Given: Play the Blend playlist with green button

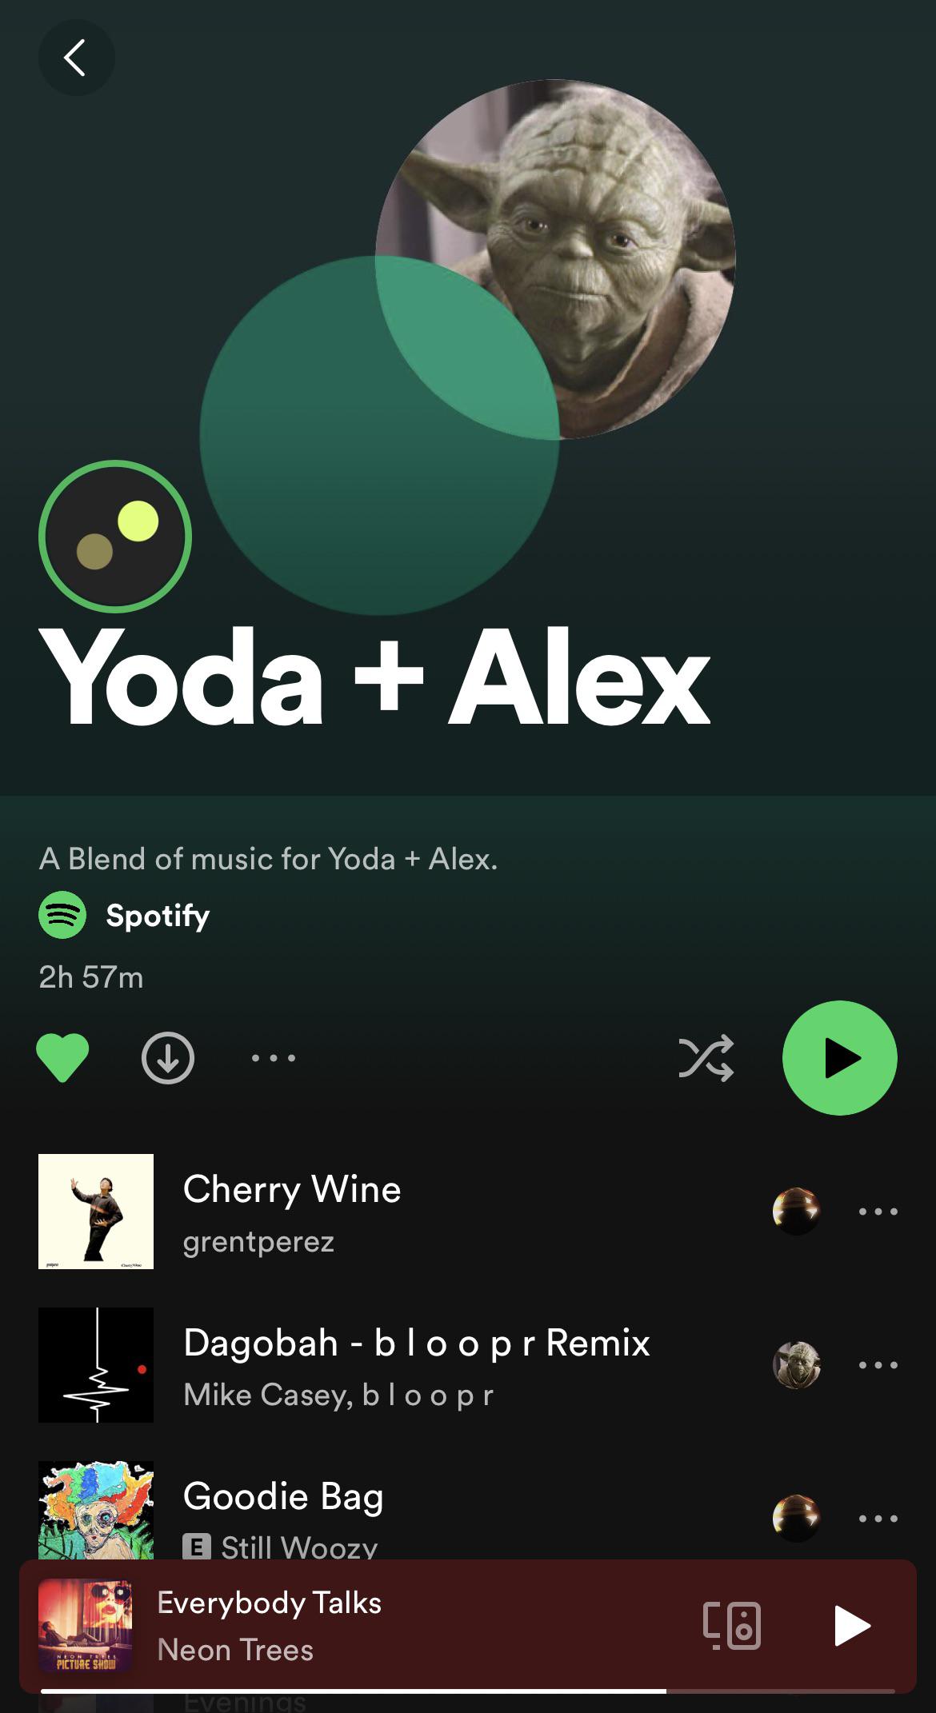Looking at the screenshot, I should point(839,1057).
